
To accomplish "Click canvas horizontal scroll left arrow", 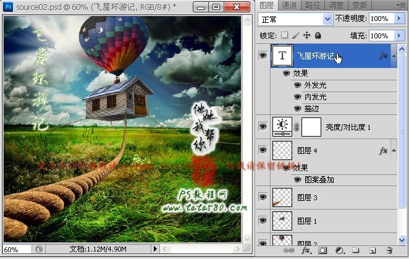I will [164, 248].
